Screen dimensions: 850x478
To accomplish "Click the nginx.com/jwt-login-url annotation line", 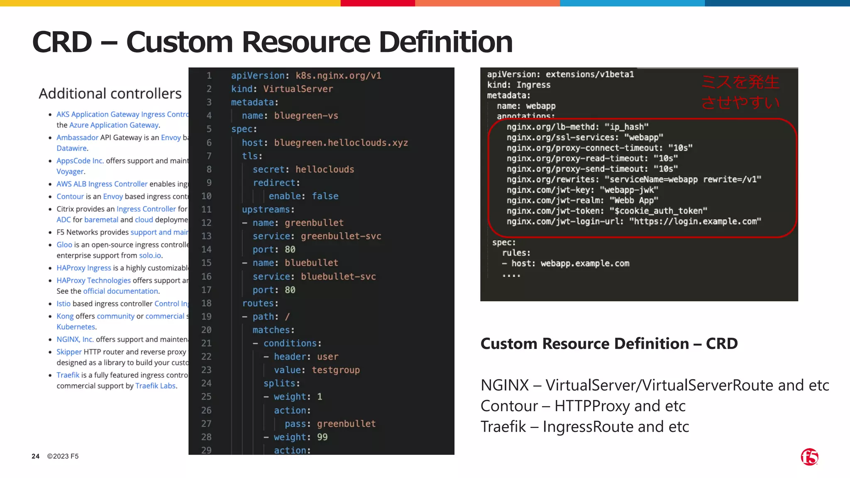I will coord(634,221).
